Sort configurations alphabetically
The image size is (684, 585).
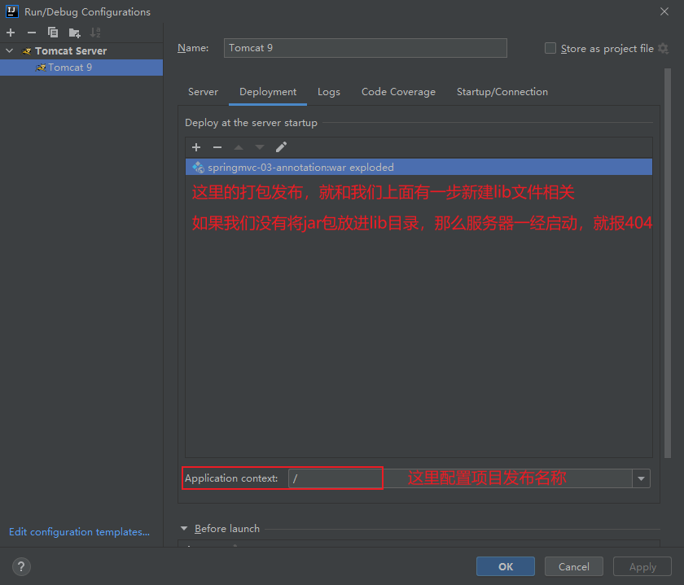[95, 33]
